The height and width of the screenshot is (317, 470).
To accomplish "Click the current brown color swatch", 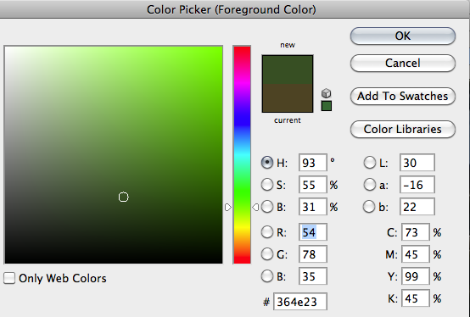I will [x=288, y=97].
